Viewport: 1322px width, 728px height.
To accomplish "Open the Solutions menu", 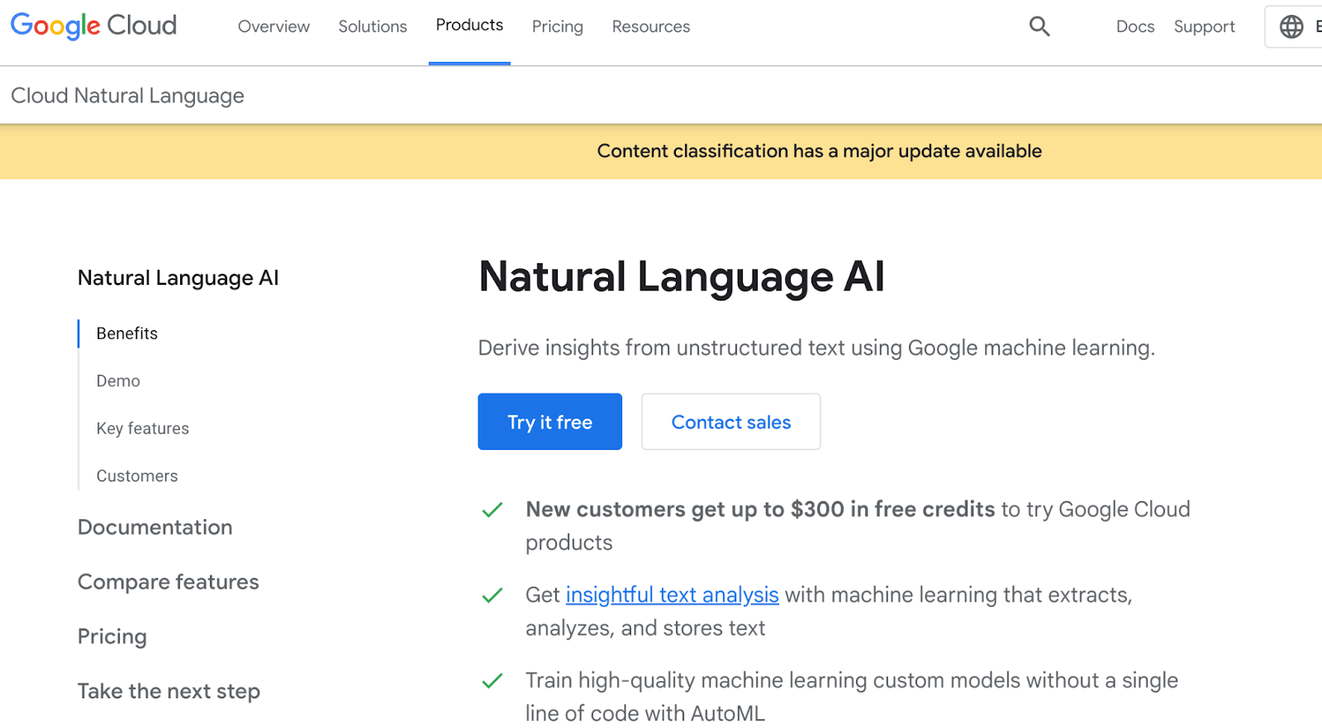I will coord(373,26).
